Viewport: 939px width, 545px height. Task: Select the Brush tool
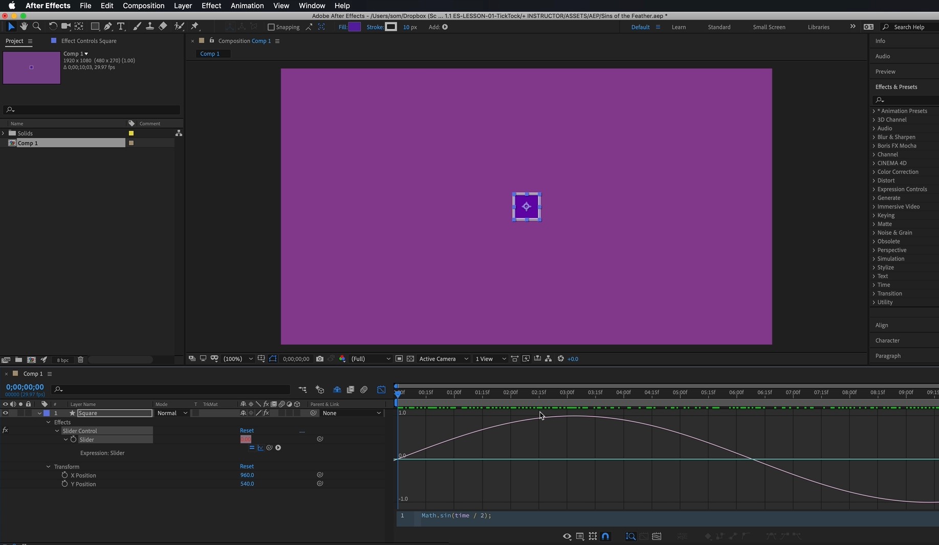coord(137,27)
